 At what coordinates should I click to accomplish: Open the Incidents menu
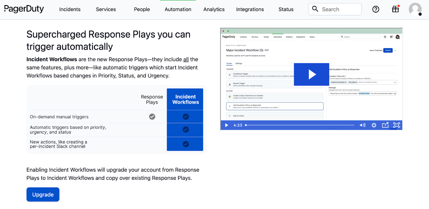[x=70, y=9]
